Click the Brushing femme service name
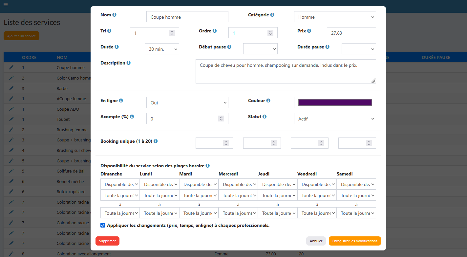The image size is (467, 257). coord(72,130)
